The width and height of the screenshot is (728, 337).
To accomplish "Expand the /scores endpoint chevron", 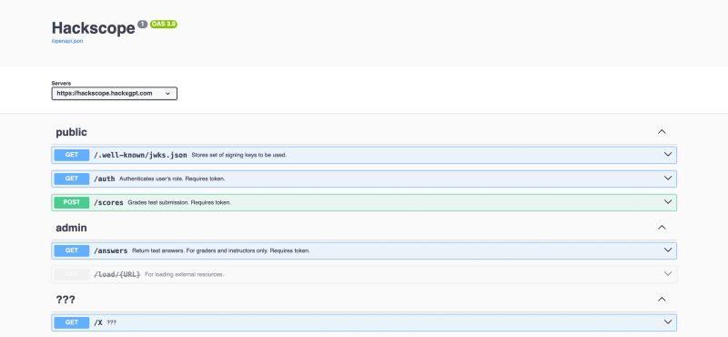I will coord(668,202).
